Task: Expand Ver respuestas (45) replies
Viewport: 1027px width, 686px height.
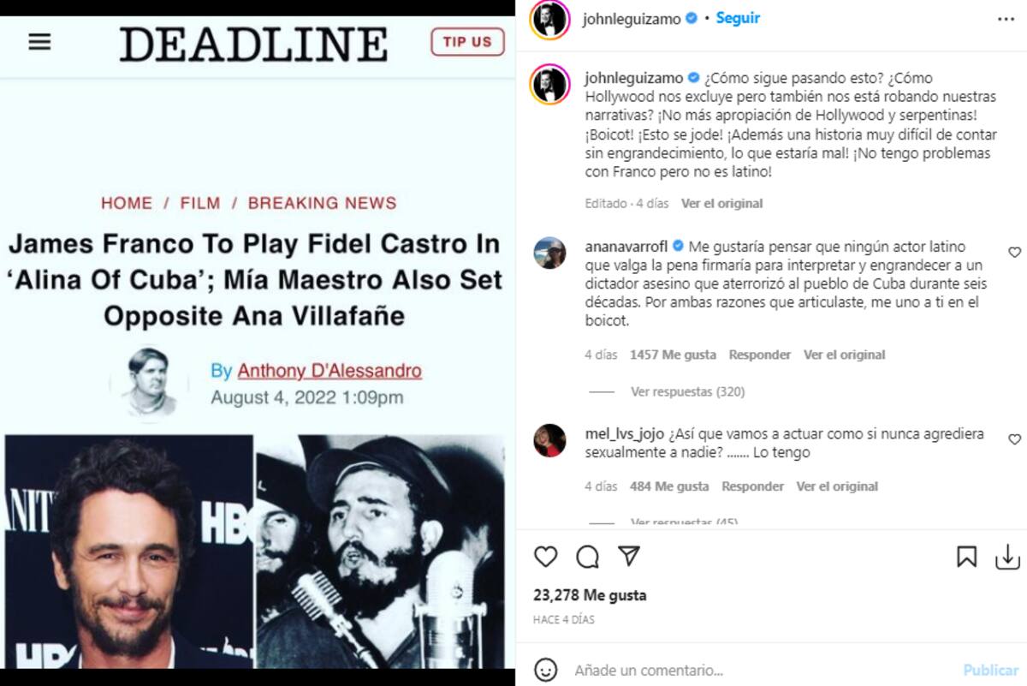Action: pos(684,522)
